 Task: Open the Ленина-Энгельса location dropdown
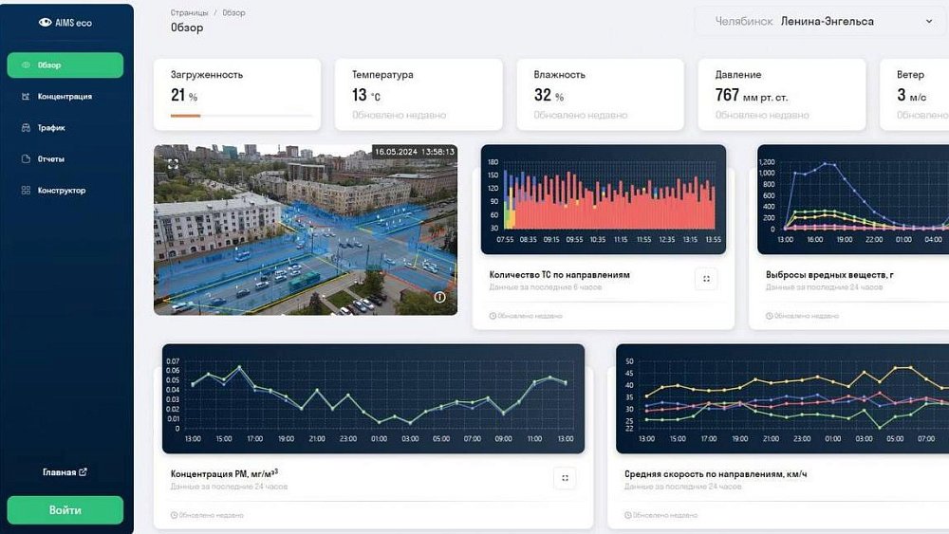pos(821,21)
